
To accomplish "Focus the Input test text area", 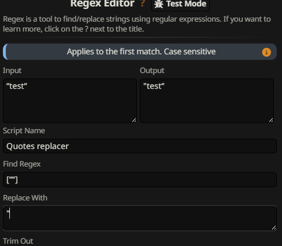I will pos(70,101).
